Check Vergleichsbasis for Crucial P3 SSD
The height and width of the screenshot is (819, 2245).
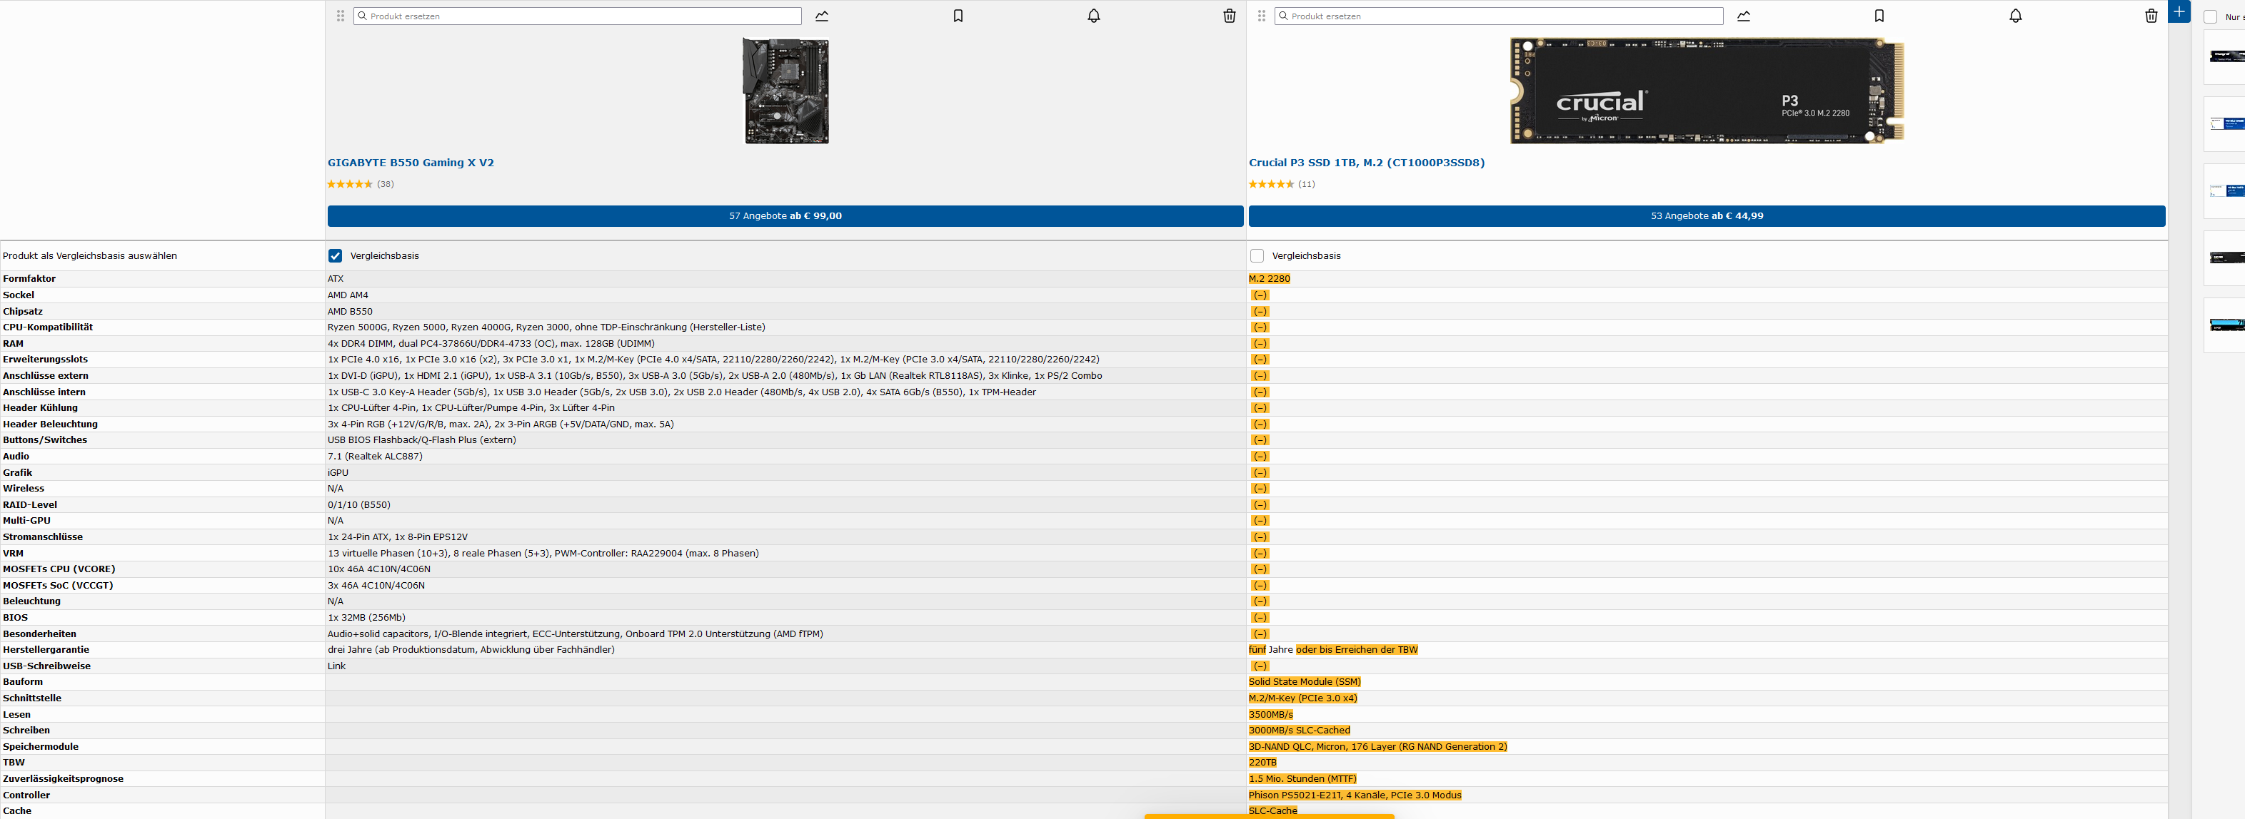1257,256
